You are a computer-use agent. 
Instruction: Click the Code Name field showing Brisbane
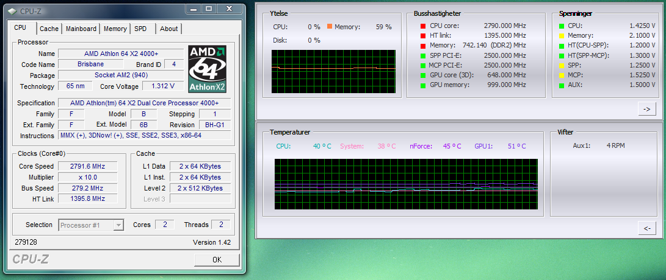[x=91, y=65]
